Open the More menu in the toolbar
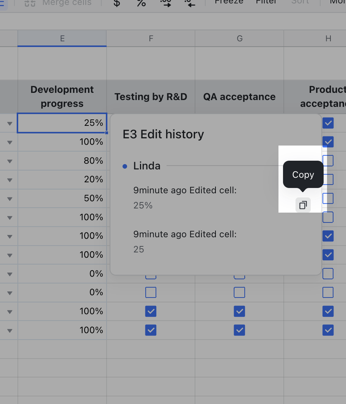Viewport: 346px width, 404px height. point(339,2)
